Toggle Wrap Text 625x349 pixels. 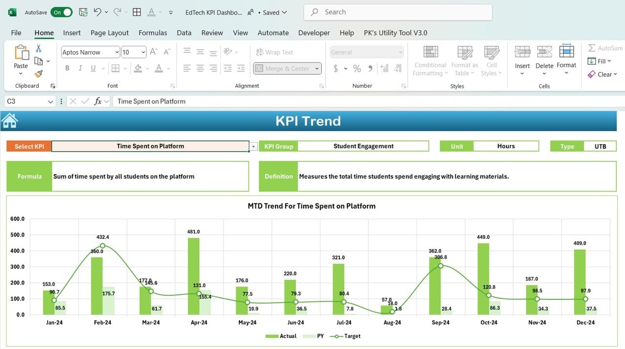click(274, 52)
